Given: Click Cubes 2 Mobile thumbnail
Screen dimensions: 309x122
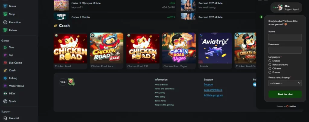Looking at the screenshot, I should [x=61, y=17].
